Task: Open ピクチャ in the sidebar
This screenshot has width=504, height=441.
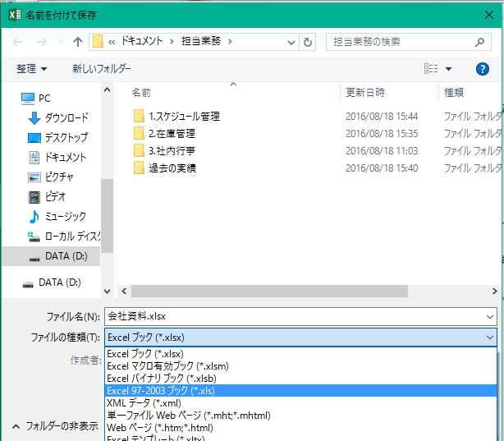Action: tap(51, 177)
